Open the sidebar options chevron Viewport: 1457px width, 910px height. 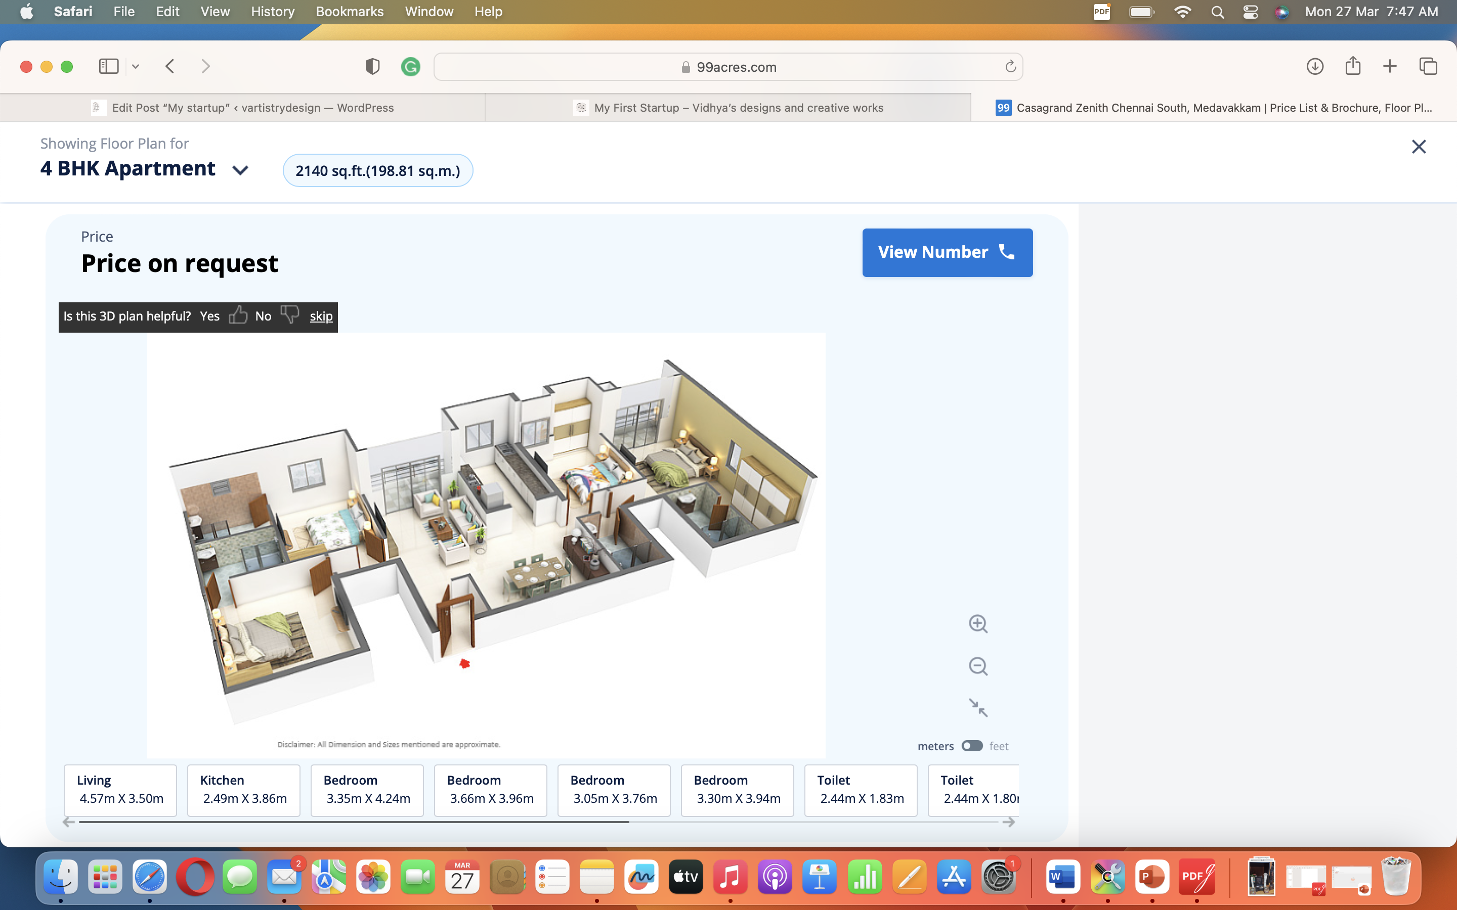click(136, 67)
